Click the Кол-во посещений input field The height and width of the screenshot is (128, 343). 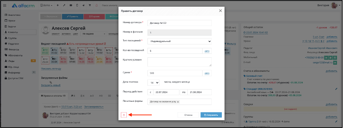coord(175,51)
